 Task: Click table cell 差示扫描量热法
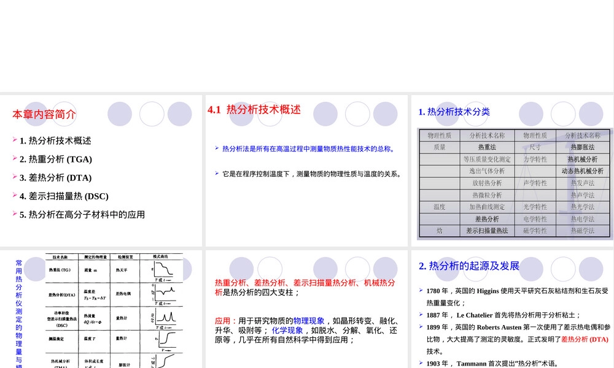coord(487,231)
